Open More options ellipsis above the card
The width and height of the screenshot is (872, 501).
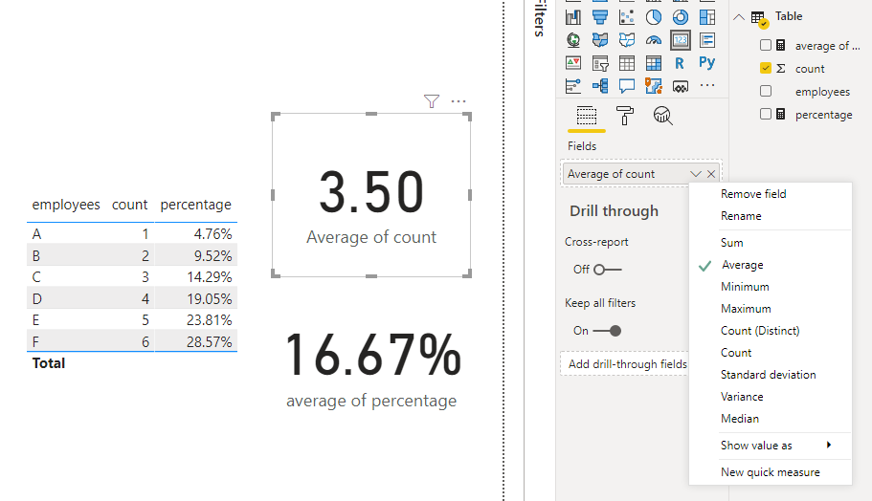[458, 101]
